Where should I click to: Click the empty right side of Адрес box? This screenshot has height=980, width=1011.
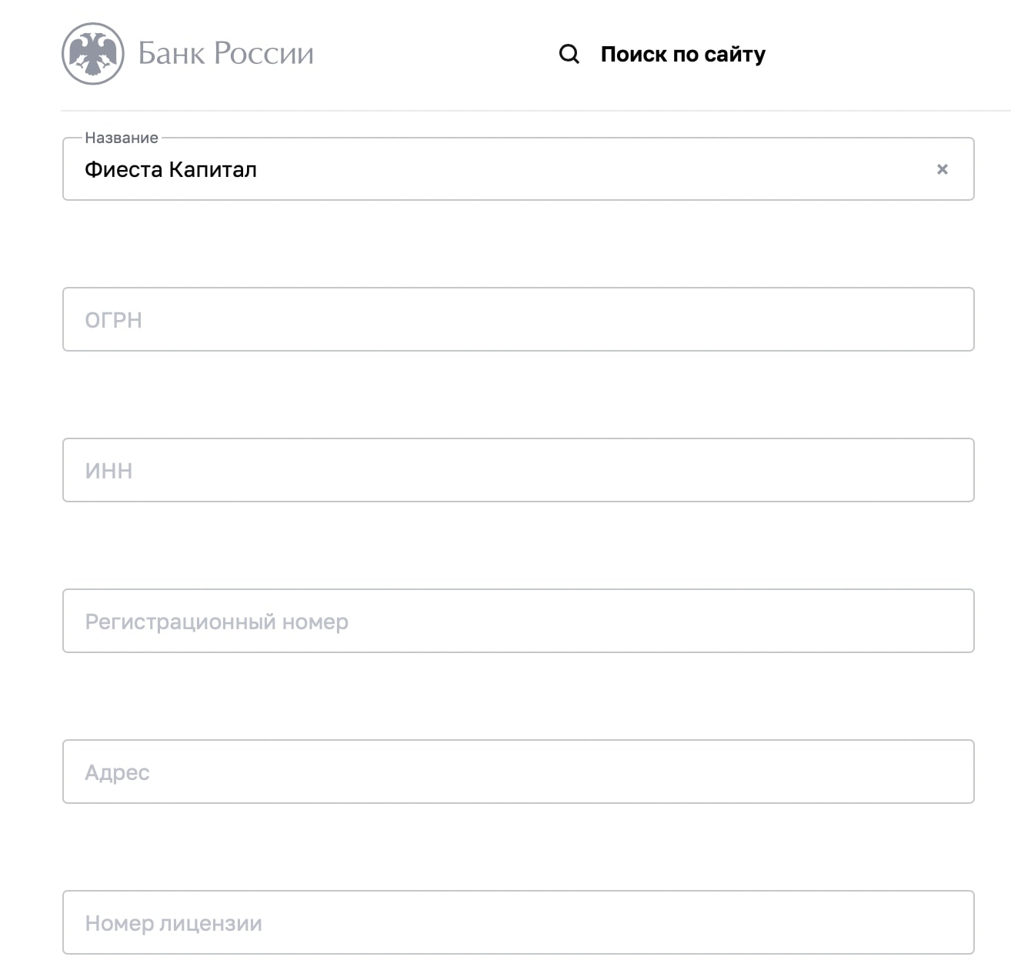769,772
